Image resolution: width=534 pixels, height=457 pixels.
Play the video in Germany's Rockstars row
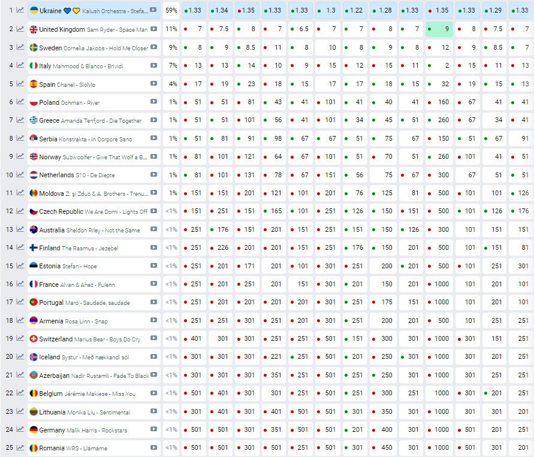coord(153,429)
